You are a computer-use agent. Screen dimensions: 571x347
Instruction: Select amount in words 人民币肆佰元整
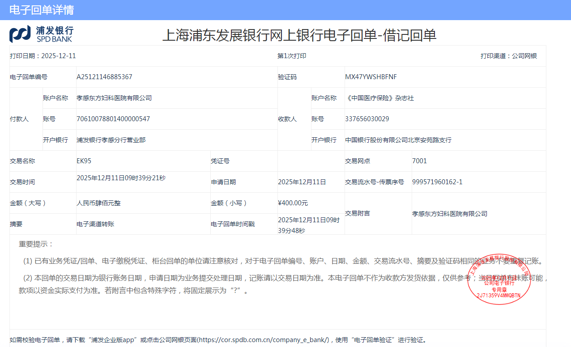pyautogui.click(x=98, y=203)
